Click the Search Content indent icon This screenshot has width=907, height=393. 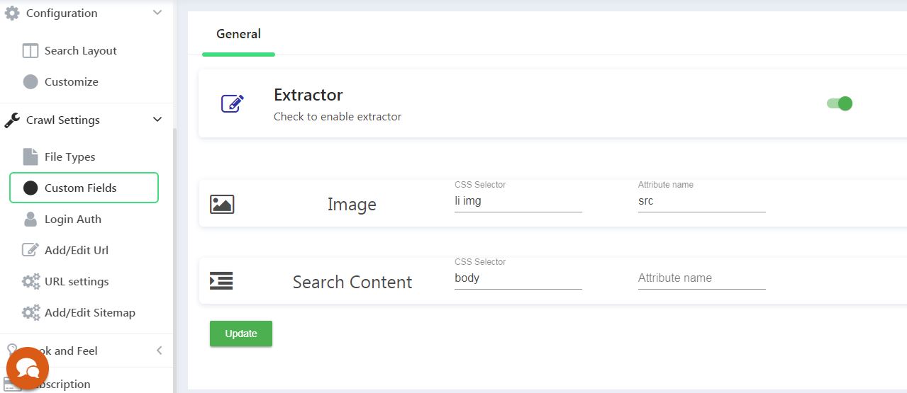[221, 281]
